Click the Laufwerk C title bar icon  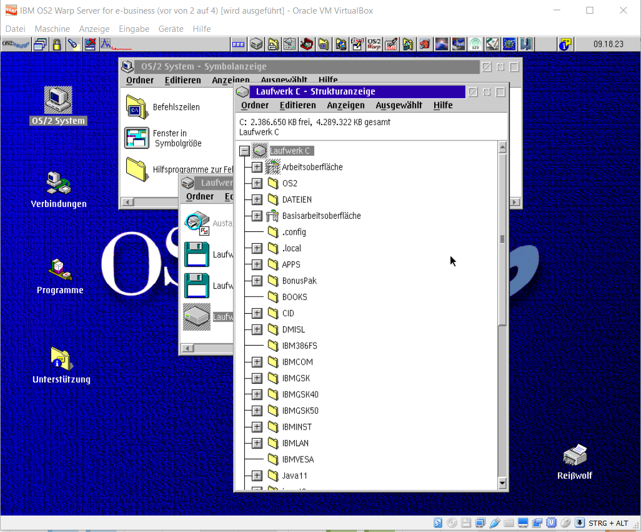(243, 92)
